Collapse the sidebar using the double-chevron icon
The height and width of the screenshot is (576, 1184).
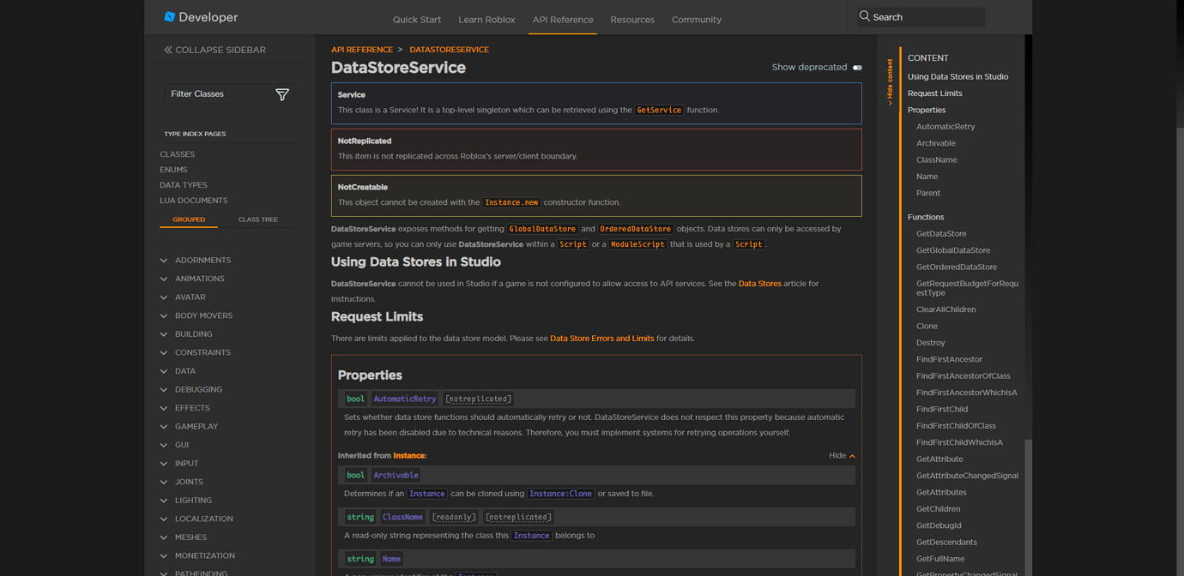click(x=168, y=50)
